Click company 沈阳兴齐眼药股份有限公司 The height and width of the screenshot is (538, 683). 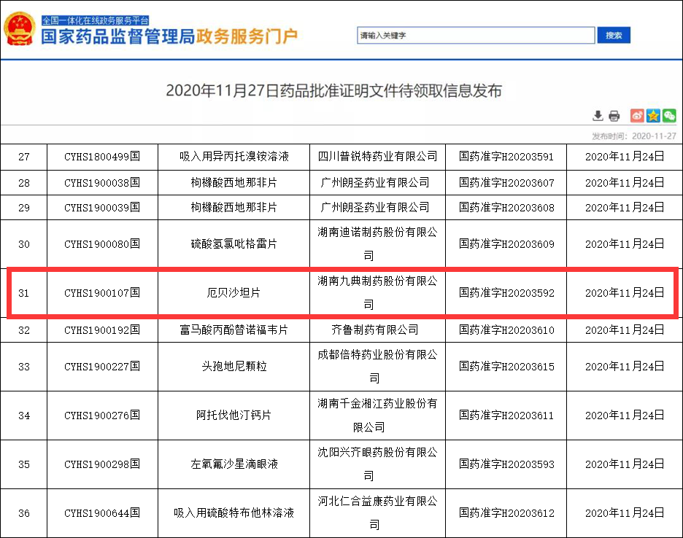377,464
